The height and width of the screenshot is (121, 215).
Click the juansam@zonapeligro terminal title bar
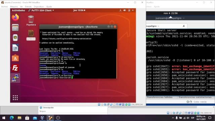(78, 27)
